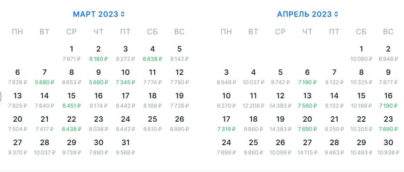Open the АПРЕЛЬ 2023 month dropdown
This screenshot has width=404, height=172.
tap(307, 14)
